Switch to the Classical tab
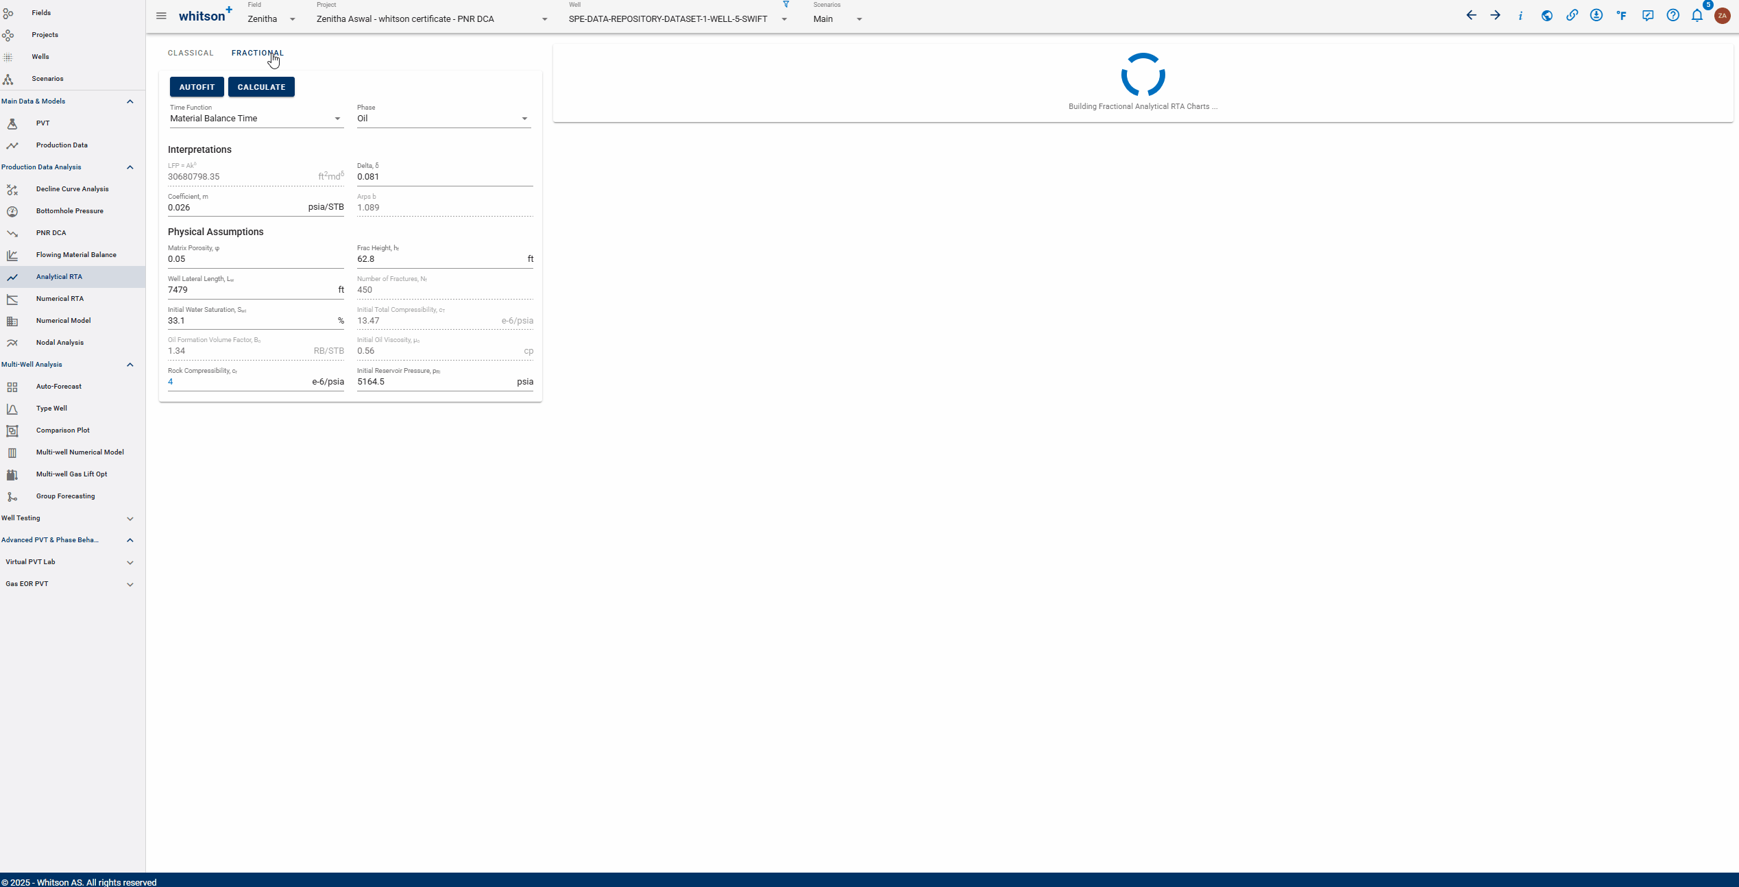The height and width of the screenshot is (887, 1739). [x=191, y=53]
